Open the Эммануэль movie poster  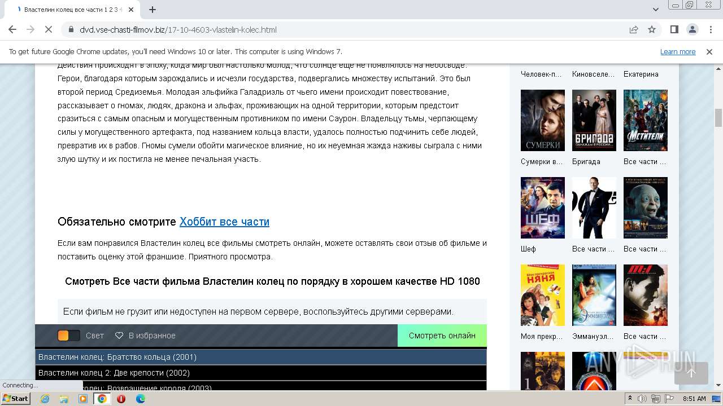coord(594,295)
